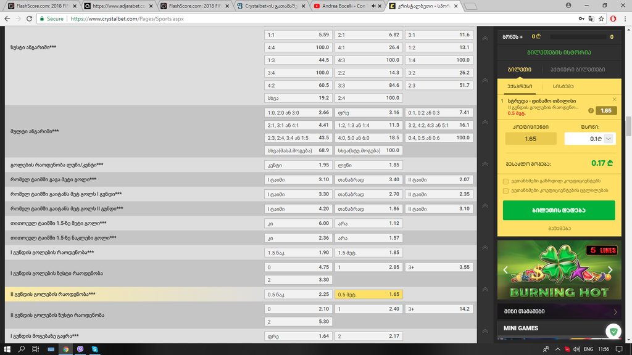Click the green Secure padlock icon

42,18
